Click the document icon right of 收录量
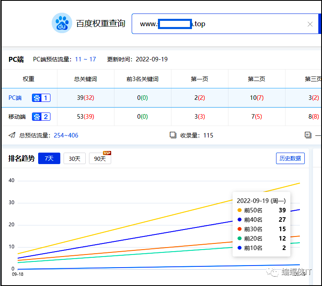The width and height of the screenshot is (322, 286). tap(308, 135)
